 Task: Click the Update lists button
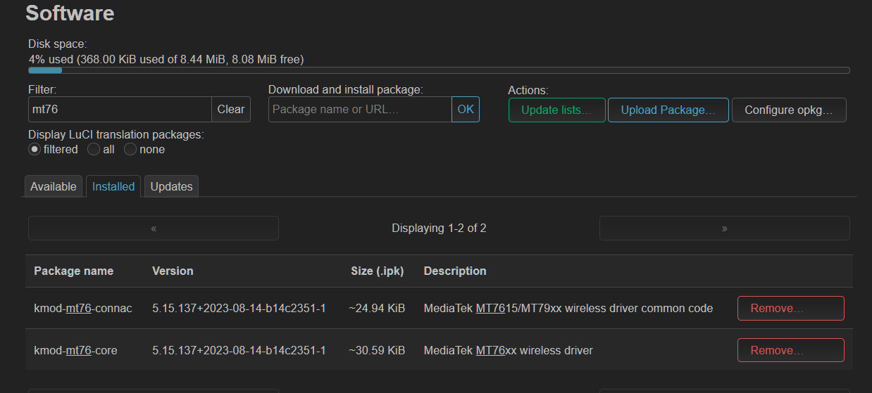[x=557, y=110]
